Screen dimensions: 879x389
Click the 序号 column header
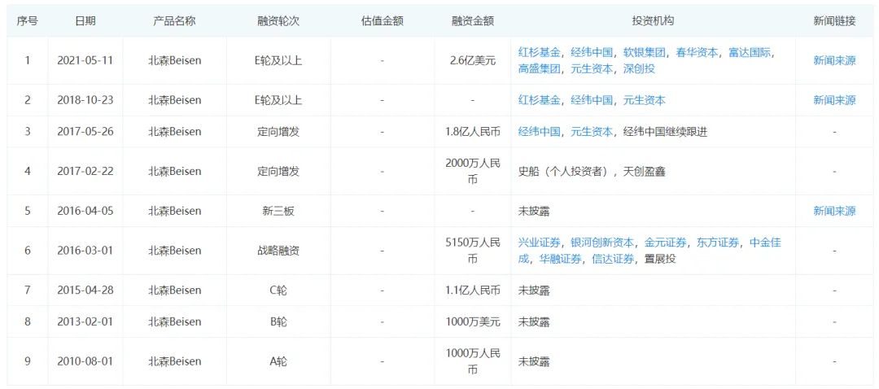pos(28,21)
